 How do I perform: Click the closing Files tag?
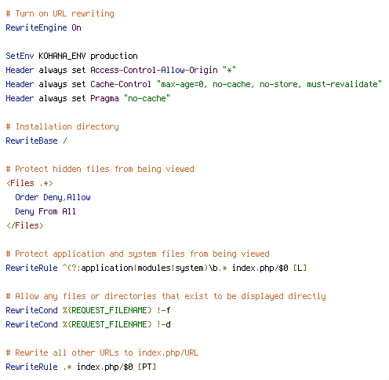25,225
